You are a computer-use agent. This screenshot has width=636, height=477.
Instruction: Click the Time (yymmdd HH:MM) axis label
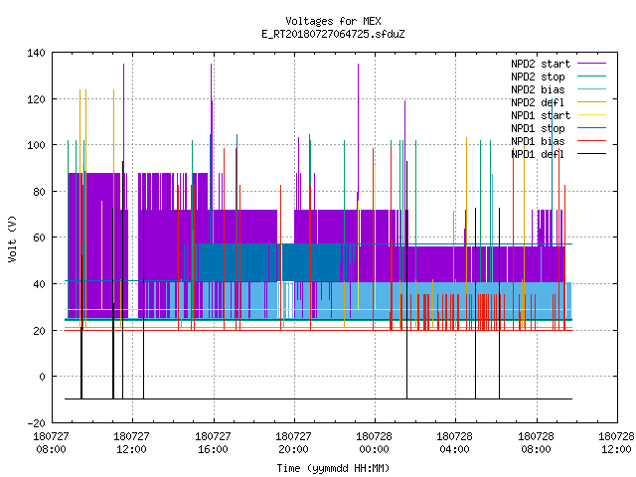point(333,468)
